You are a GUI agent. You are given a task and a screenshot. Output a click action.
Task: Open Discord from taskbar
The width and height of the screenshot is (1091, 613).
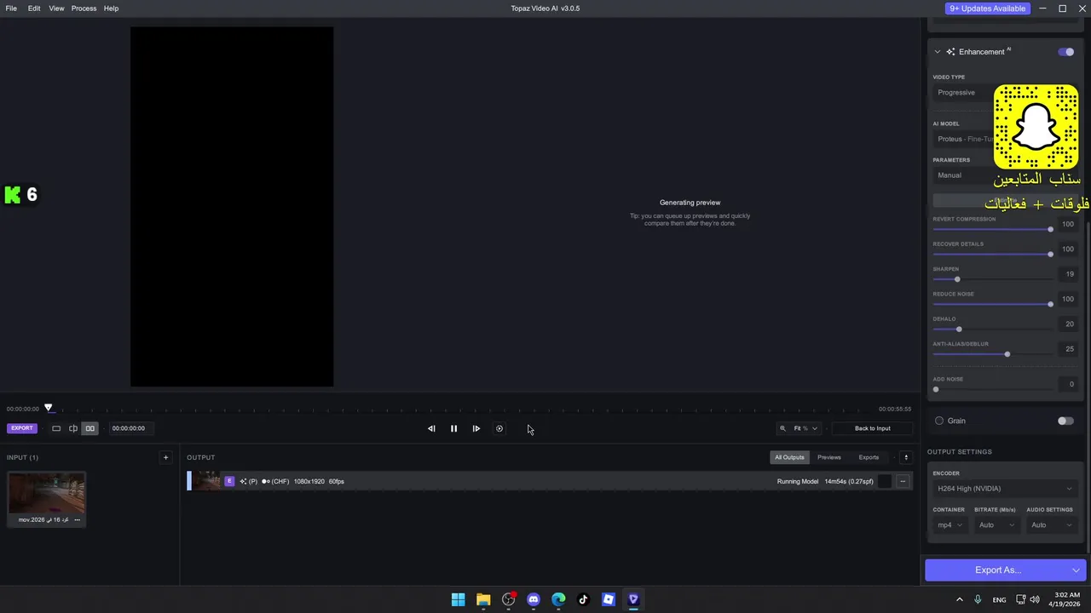point(534,599)
